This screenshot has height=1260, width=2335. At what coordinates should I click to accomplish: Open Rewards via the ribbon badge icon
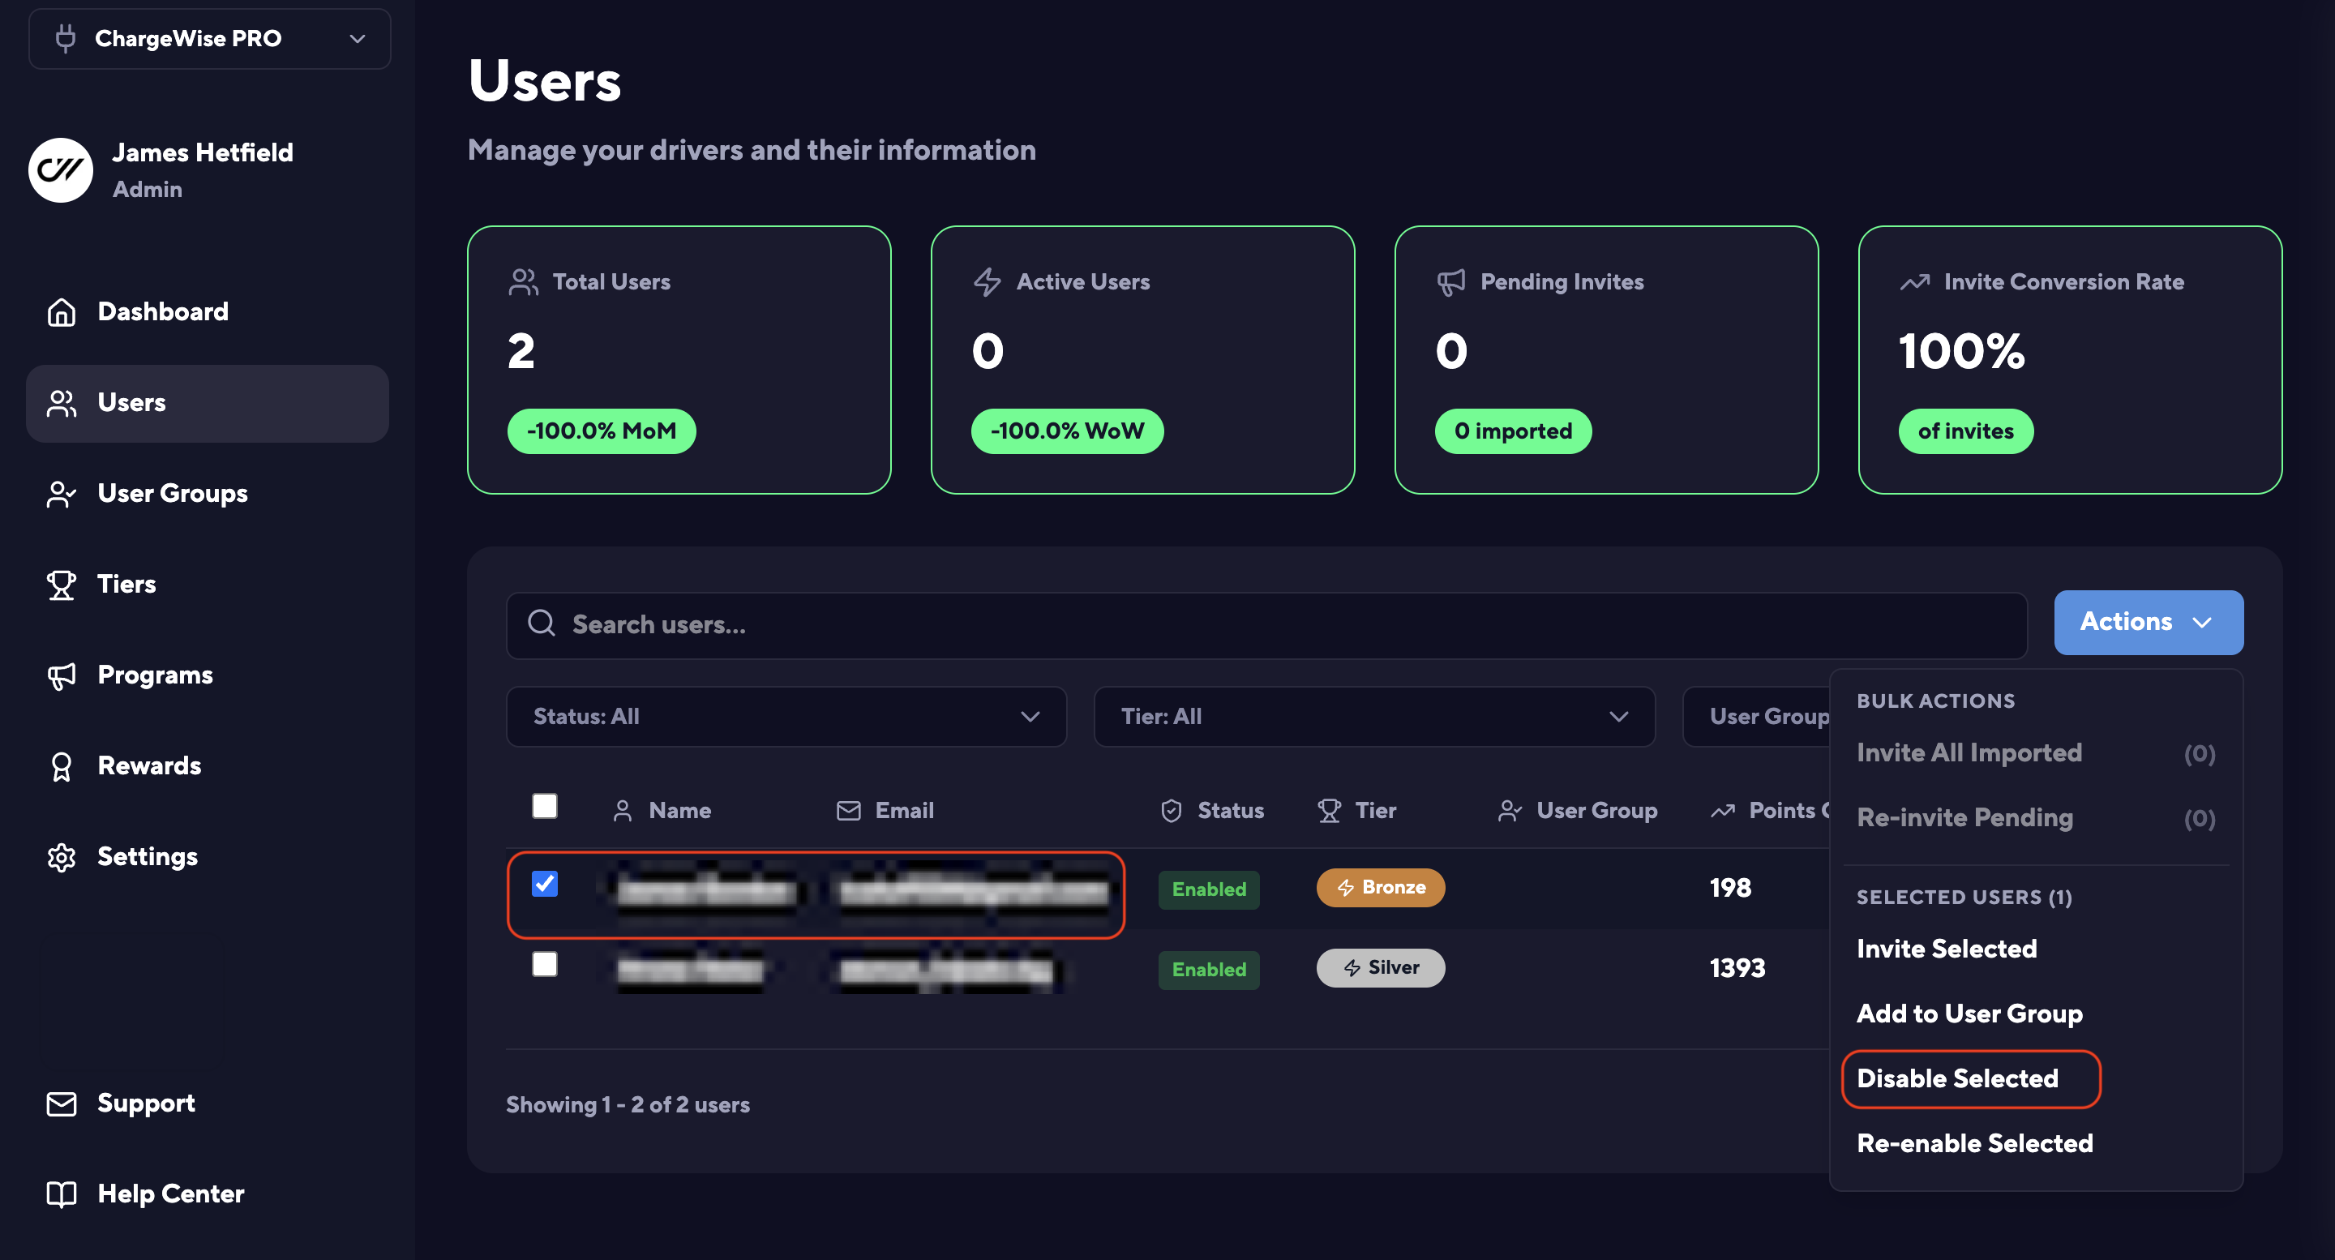click(61, 766)
